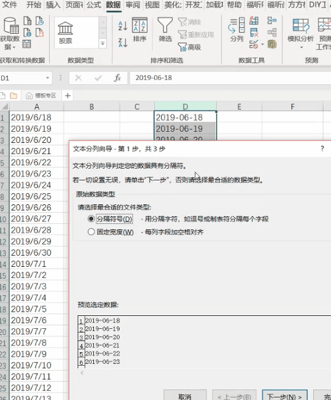Open the Get Data (获取数据) menu
Image resolution: width=331 pixels, height=400 pixels.
[x=10, y=33]
